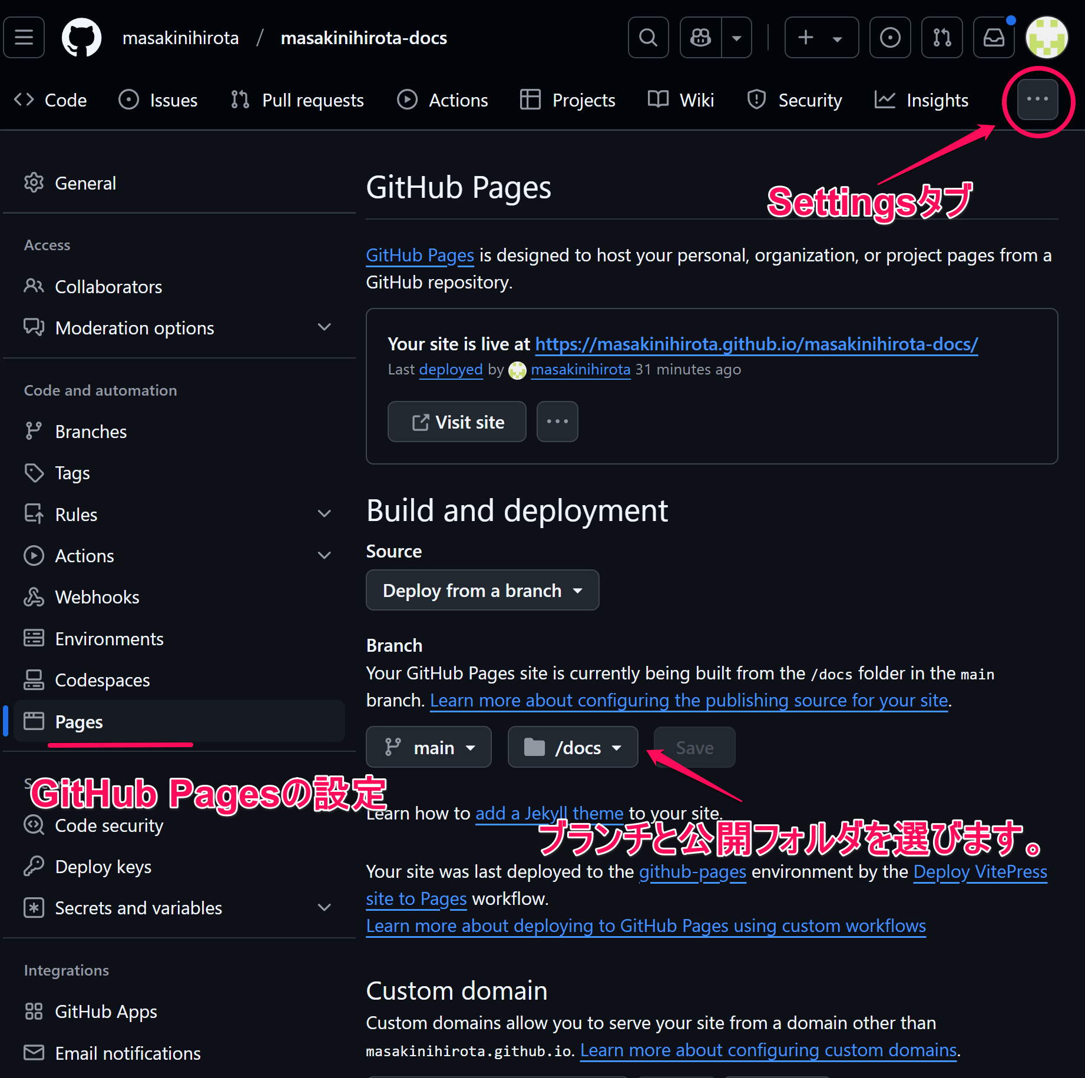Select Webhooks in the sidebar
Viewport: 1085px width, 1078px height.
click(97, 596)
